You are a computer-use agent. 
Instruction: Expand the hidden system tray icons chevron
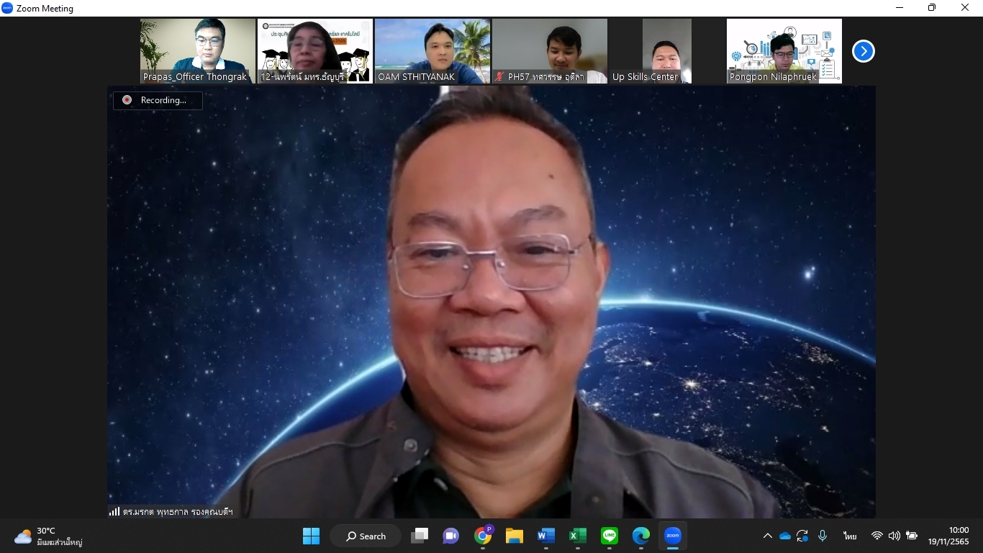pos(768,536)
